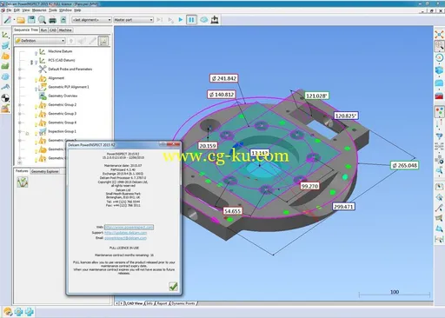
Task: Click the blue Play button
Action: (x=181, y=20)
